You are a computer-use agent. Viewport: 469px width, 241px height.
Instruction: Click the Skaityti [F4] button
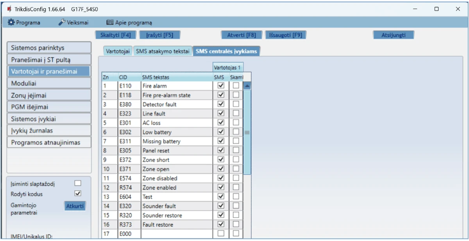coord(115,35)
